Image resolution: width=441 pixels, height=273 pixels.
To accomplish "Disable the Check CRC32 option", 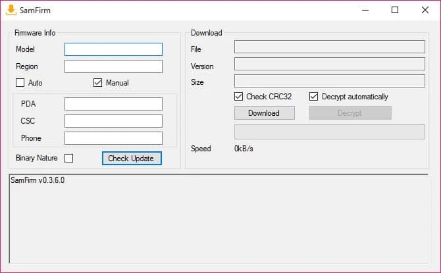I will [239, 97].
